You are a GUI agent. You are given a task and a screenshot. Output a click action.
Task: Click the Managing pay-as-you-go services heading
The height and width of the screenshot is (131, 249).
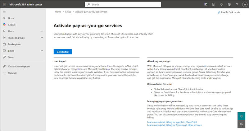(x=165, y=101)
